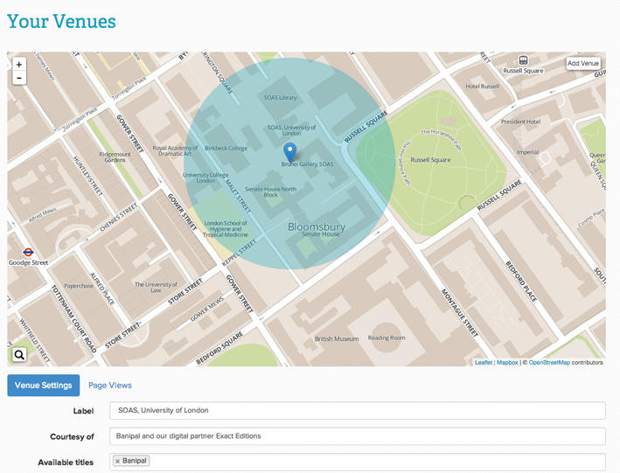Viewport: 620px width, 473px height.
Task: Click the Hotel Russell map label
Action: click(x=483, y=87)
